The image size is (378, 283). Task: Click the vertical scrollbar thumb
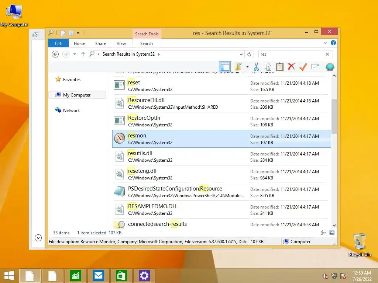(x=334, y=116)
